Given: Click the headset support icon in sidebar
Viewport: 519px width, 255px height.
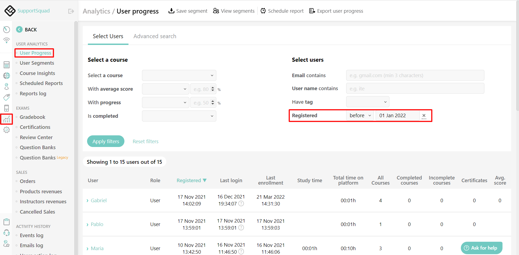Looking at the screenshot, I should tap(6, 233).
